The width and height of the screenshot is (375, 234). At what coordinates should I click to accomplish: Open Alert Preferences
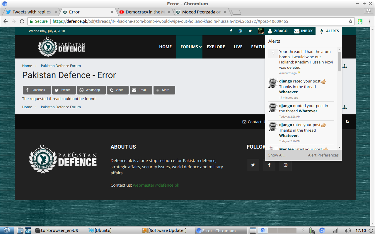(323, 155)
